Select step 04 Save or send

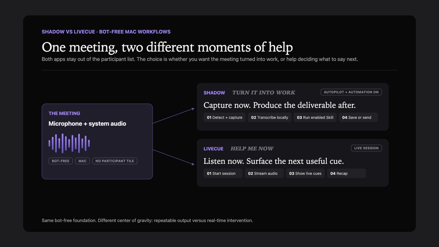tap(358, 117)
